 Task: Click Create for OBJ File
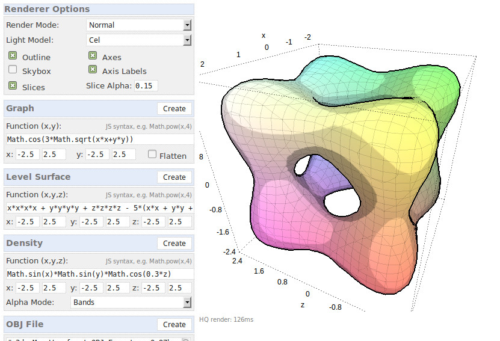[x=174, y=325]
